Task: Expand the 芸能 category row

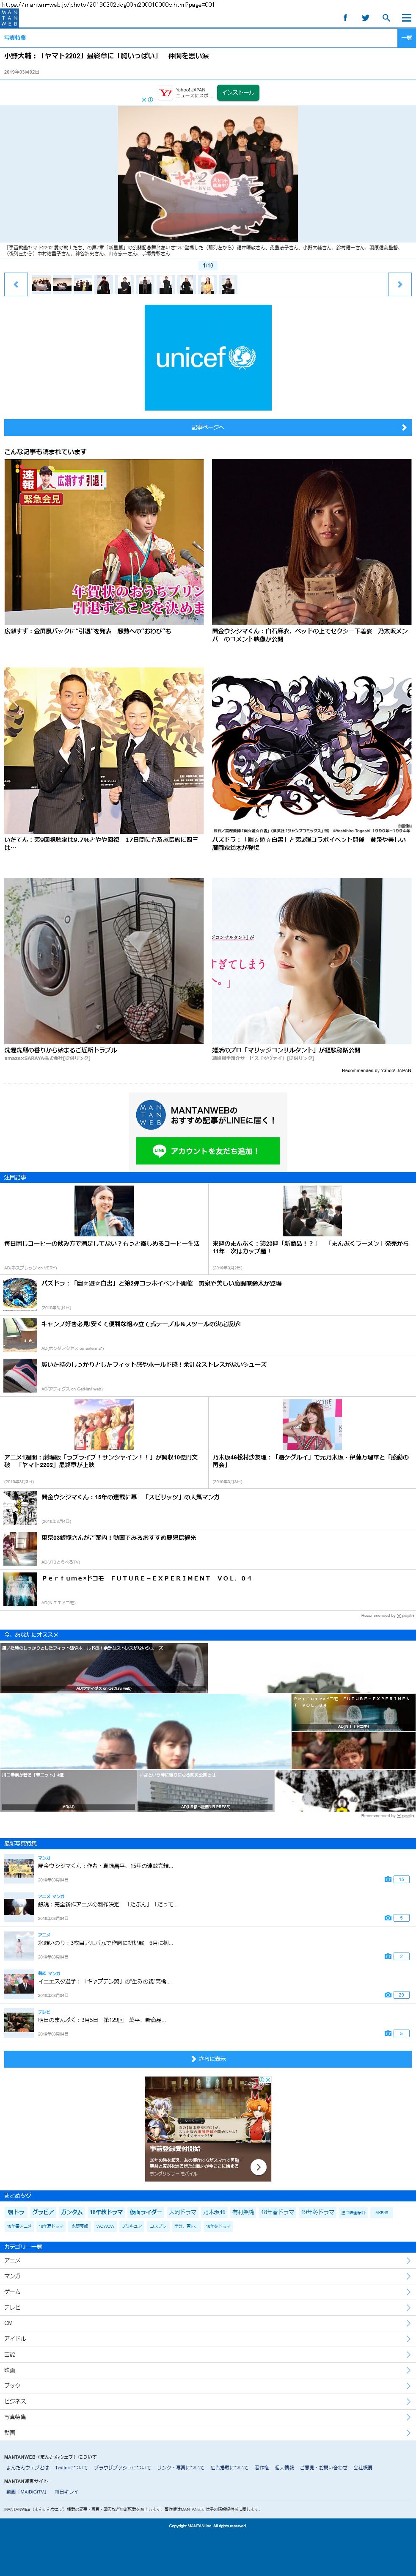Action: [x=208, y=2354]
